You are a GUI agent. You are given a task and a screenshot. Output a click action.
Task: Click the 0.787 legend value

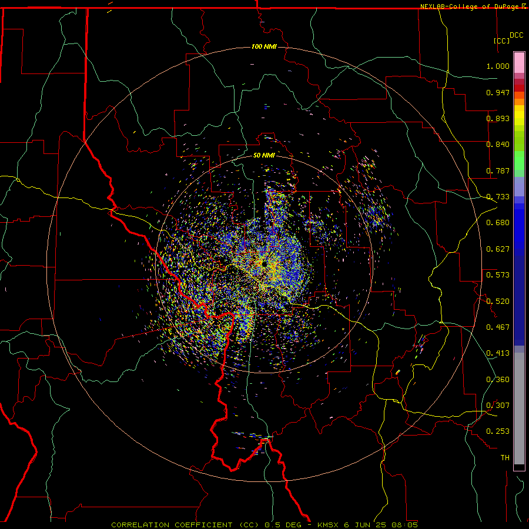[498, 170]
